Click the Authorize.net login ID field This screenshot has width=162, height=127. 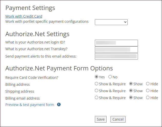click(116, 43)
